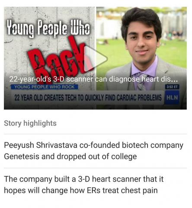The width and height of the screenshot is (192, 208).
Task: Click the blue Young People Who Rock banner
Action: (x=45, y=87)
